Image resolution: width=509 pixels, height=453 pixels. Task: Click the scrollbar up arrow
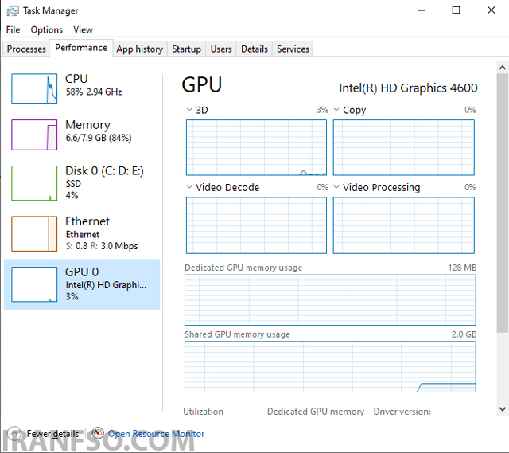coord(502,68)
